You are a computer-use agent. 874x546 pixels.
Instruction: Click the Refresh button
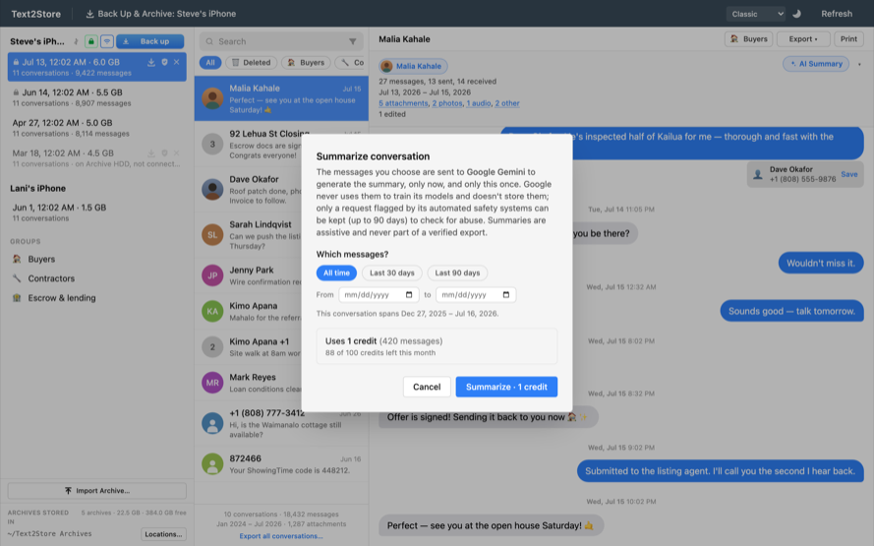pyautogui.click(x=836, y=14)
